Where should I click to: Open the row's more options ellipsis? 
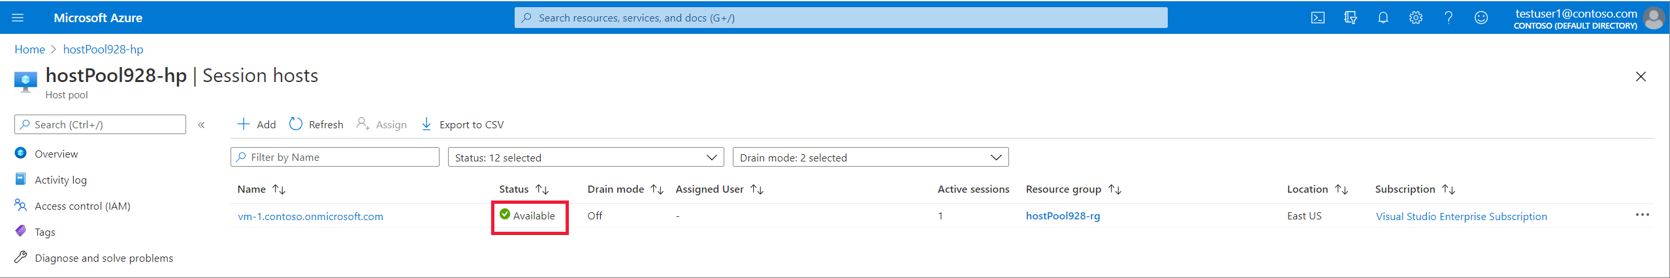point(1642,215)
